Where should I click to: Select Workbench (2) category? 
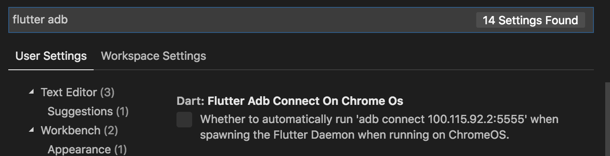79,130
